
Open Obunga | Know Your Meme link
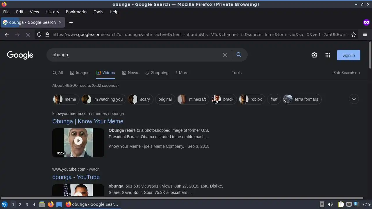[x=88, y=121]
